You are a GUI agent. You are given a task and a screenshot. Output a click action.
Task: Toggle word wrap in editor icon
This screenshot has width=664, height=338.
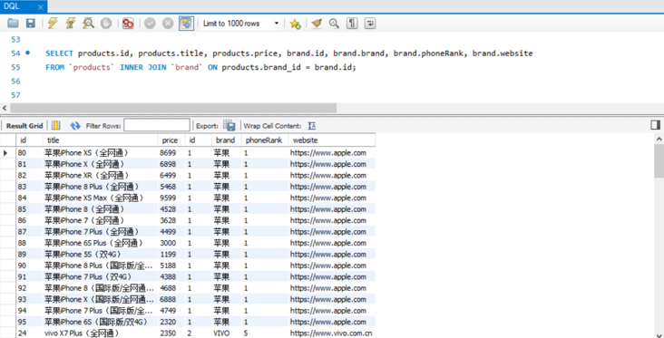point(370,24)
